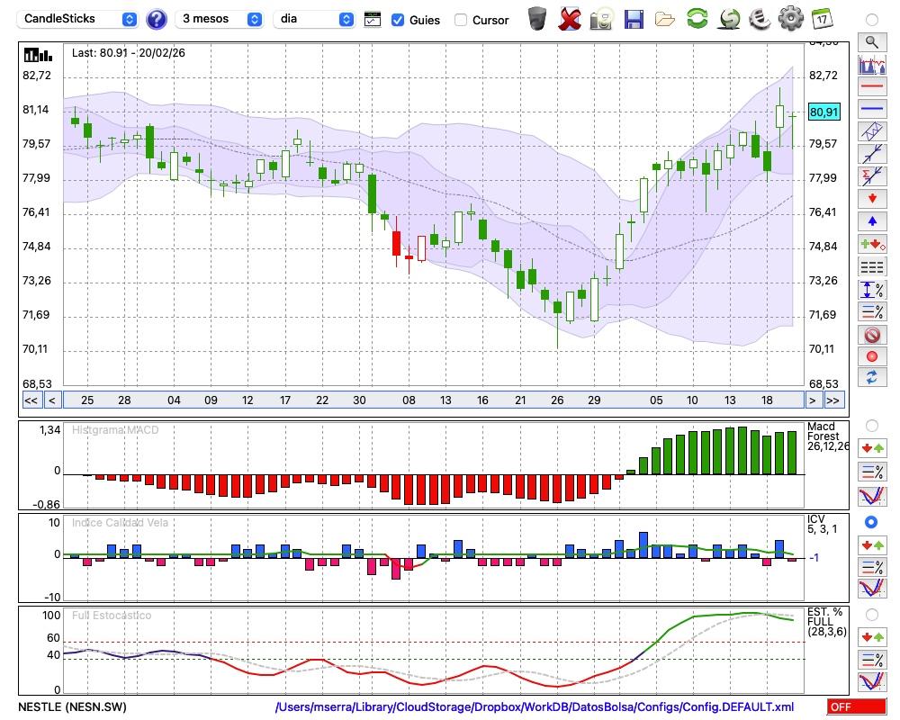Image resolution: width=900 pixels, height=720 pixels.
Task: Open the calendar date icon
Action: tap(822, 19)
